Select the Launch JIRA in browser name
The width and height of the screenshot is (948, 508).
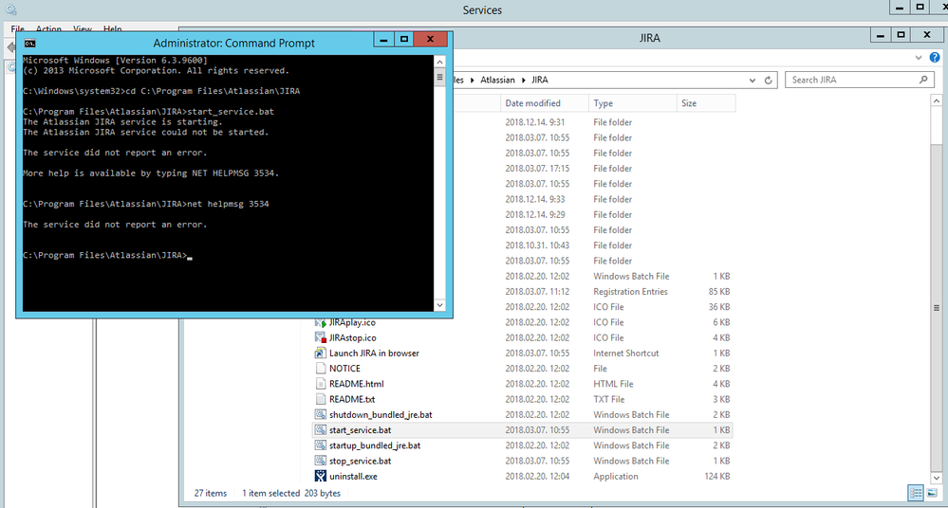[x=374, y=354]
